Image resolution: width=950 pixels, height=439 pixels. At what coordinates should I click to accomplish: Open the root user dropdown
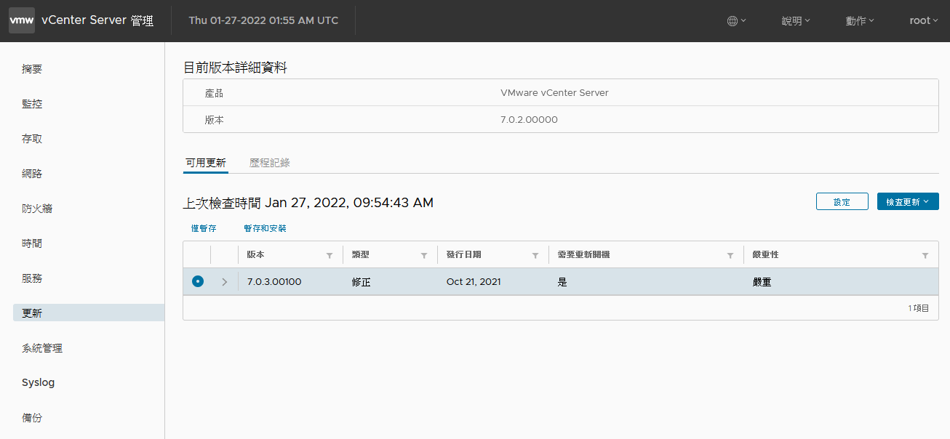point(924,20)
